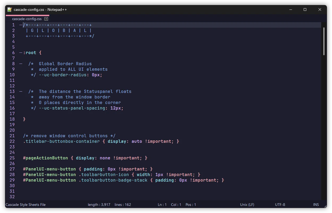This screenshot has width=332, height=213.
Task: Collapse the :root block fold marker
Action: click(x=21, y=53)
